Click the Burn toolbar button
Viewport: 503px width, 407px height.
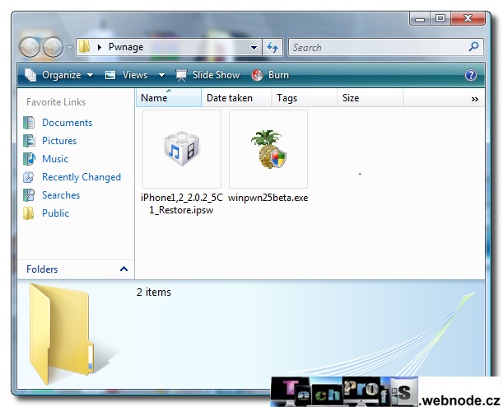[270, 75]
